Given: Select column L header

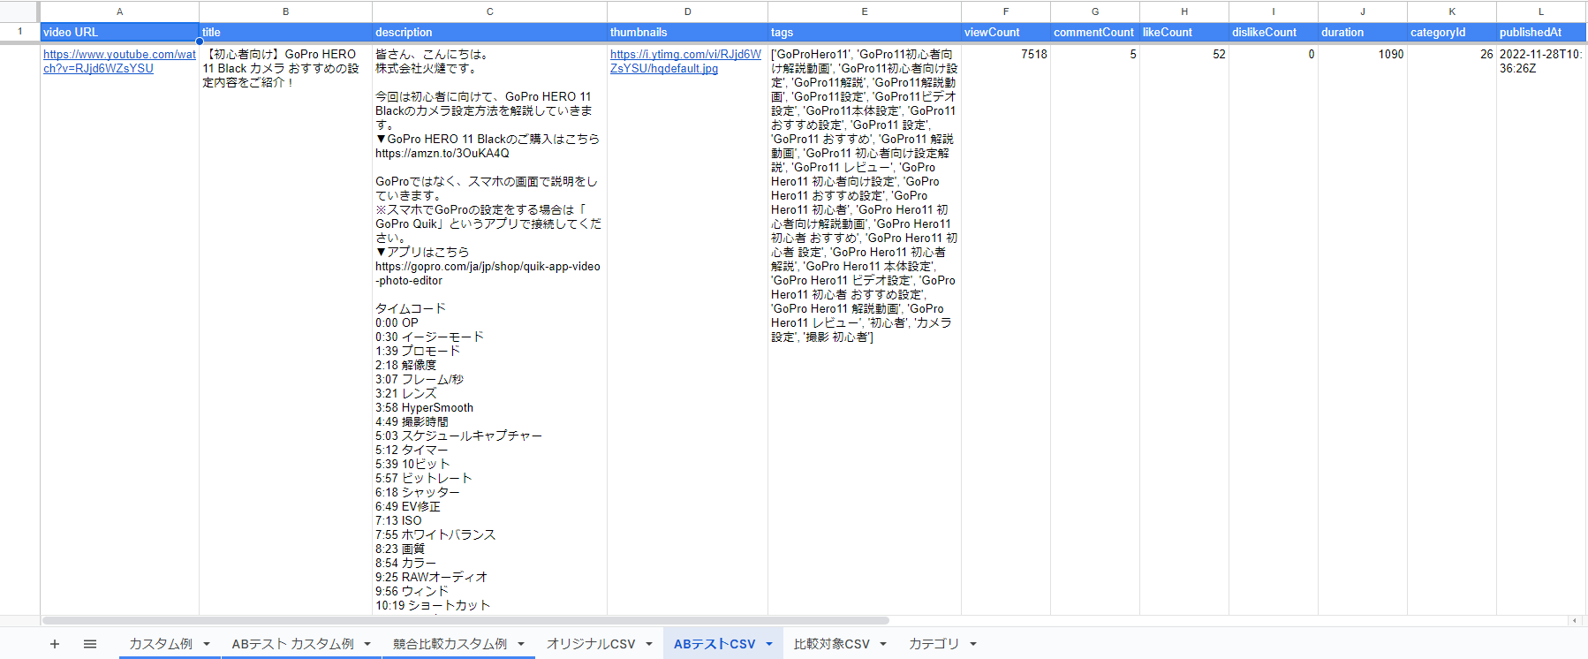Looking at the screenshot, I should [x=1541, y=11].
